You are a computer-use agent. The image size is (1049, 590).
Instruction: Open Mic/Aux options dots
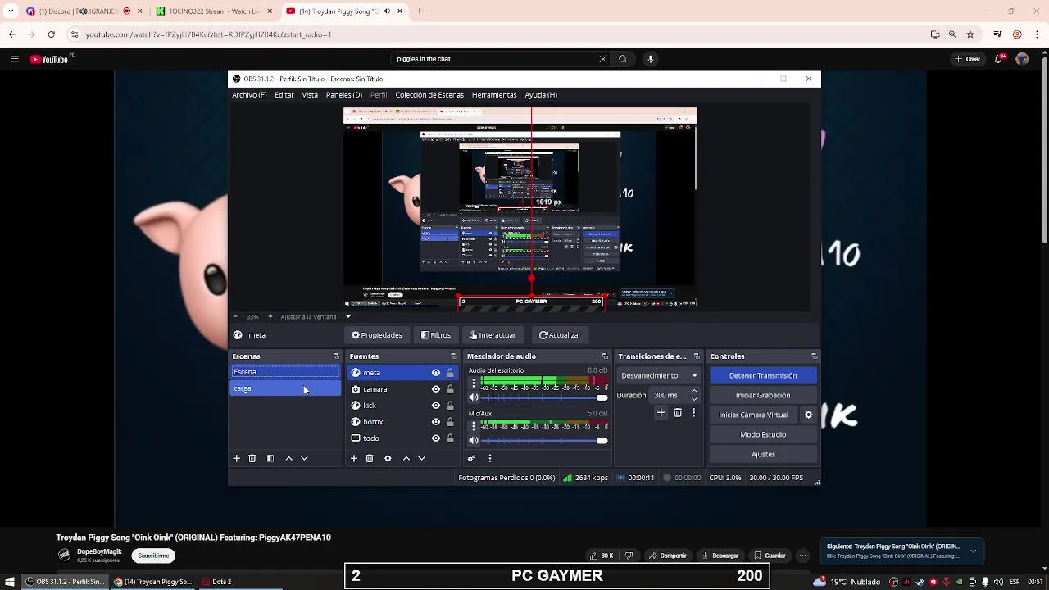(x=473, y=426)
